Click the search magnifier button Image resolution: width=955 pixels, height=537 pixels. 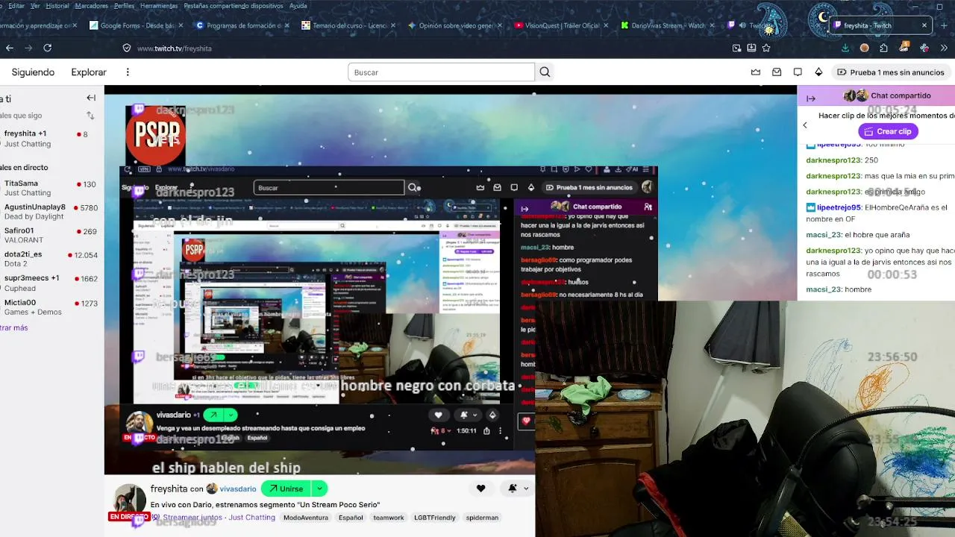pyautogui.click(x=545, y=72)
